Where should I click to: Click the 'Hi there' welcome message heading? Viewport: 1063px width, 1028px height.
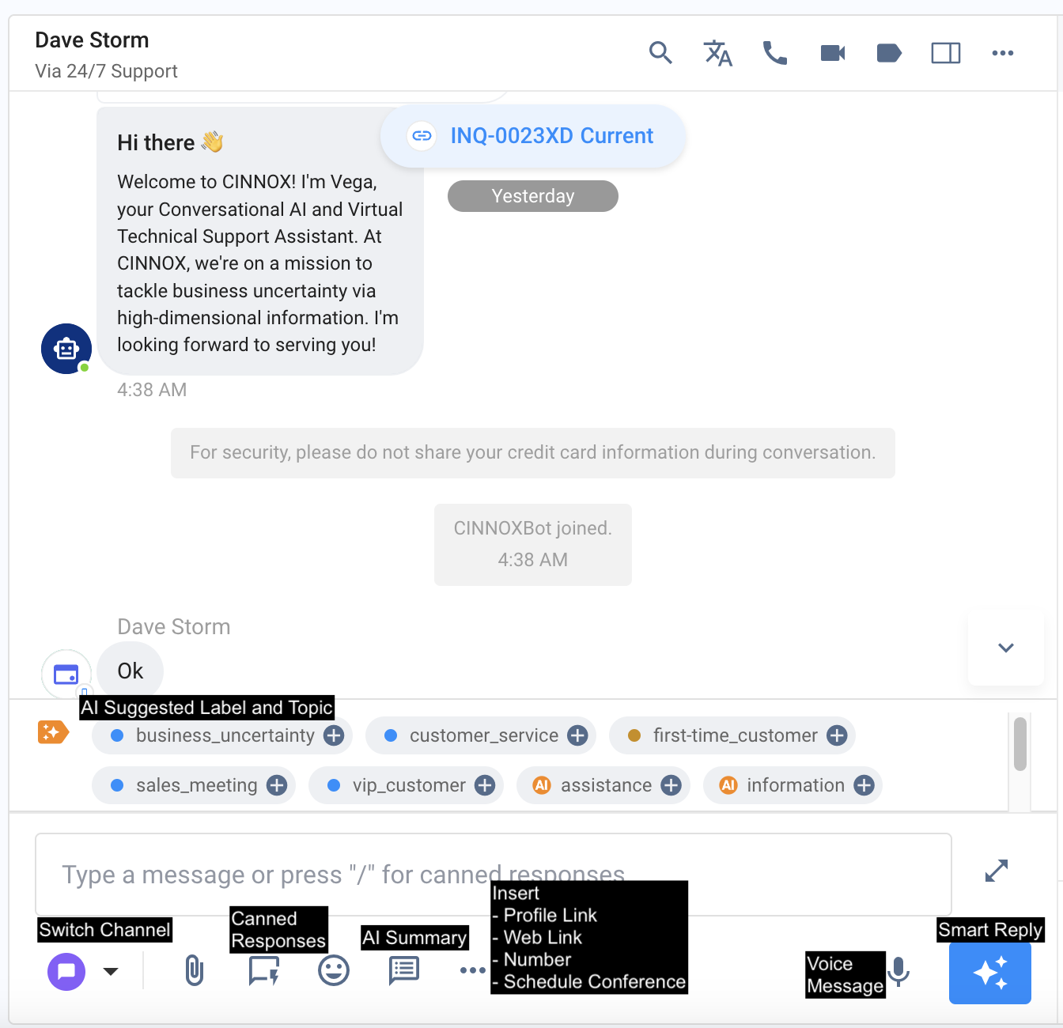coord(170,142)
